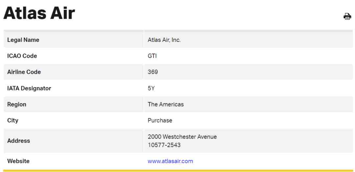Select the Region row label
The height and width of the screenshot is (172, 355).
(x=17, y=105)
